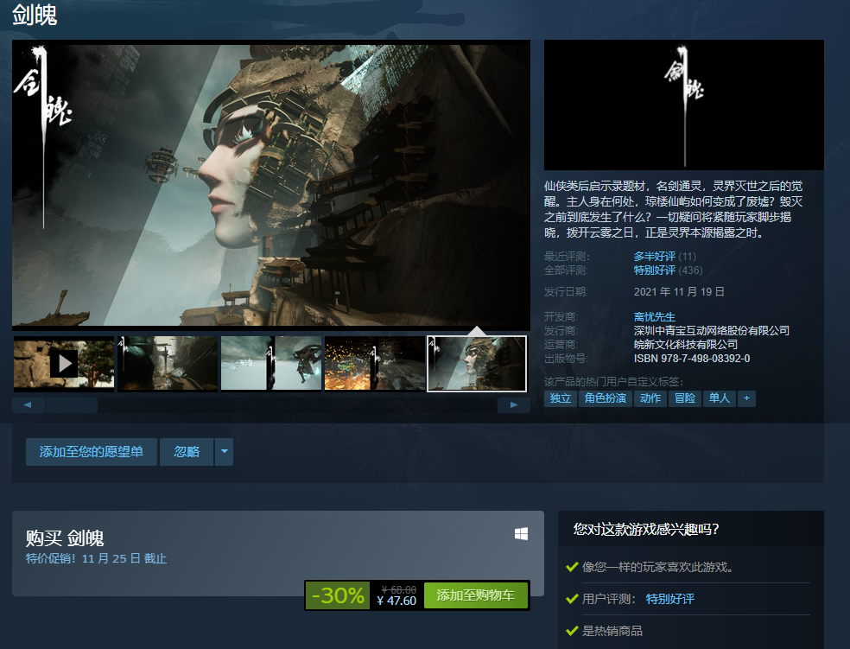Click checkmark beside 是热销商品
850x649 pixels.
tap(572, 631)
